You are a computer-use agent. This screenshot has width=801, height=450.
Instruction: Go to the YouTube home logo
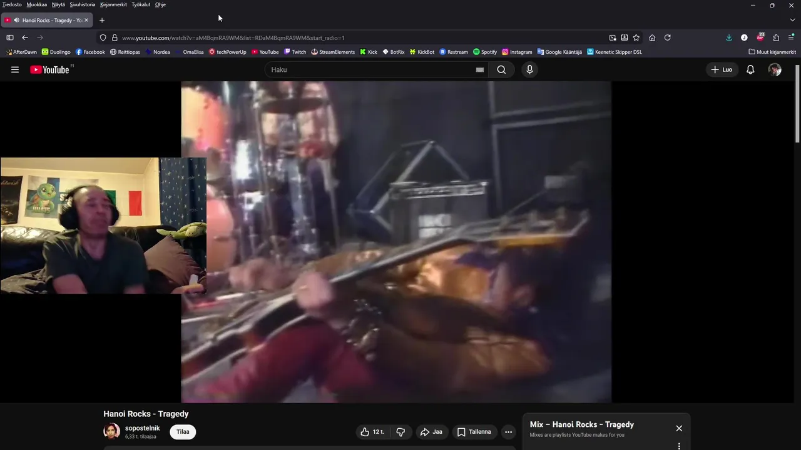(50, 69)
